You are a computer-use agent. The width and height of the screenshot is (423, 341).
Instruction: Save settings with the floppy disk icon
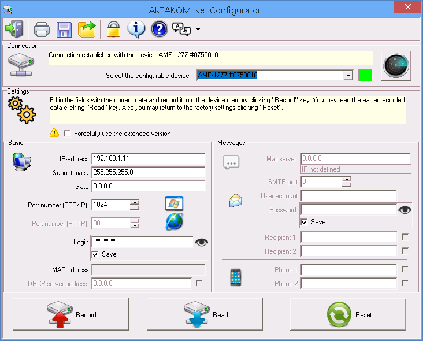click(x=64, y=29)
